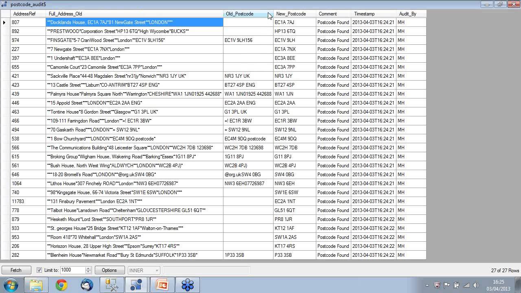The height and width of the screenshot is (293, 521).
Task: Click the Timestamp column header
Action: pos(364,14)
